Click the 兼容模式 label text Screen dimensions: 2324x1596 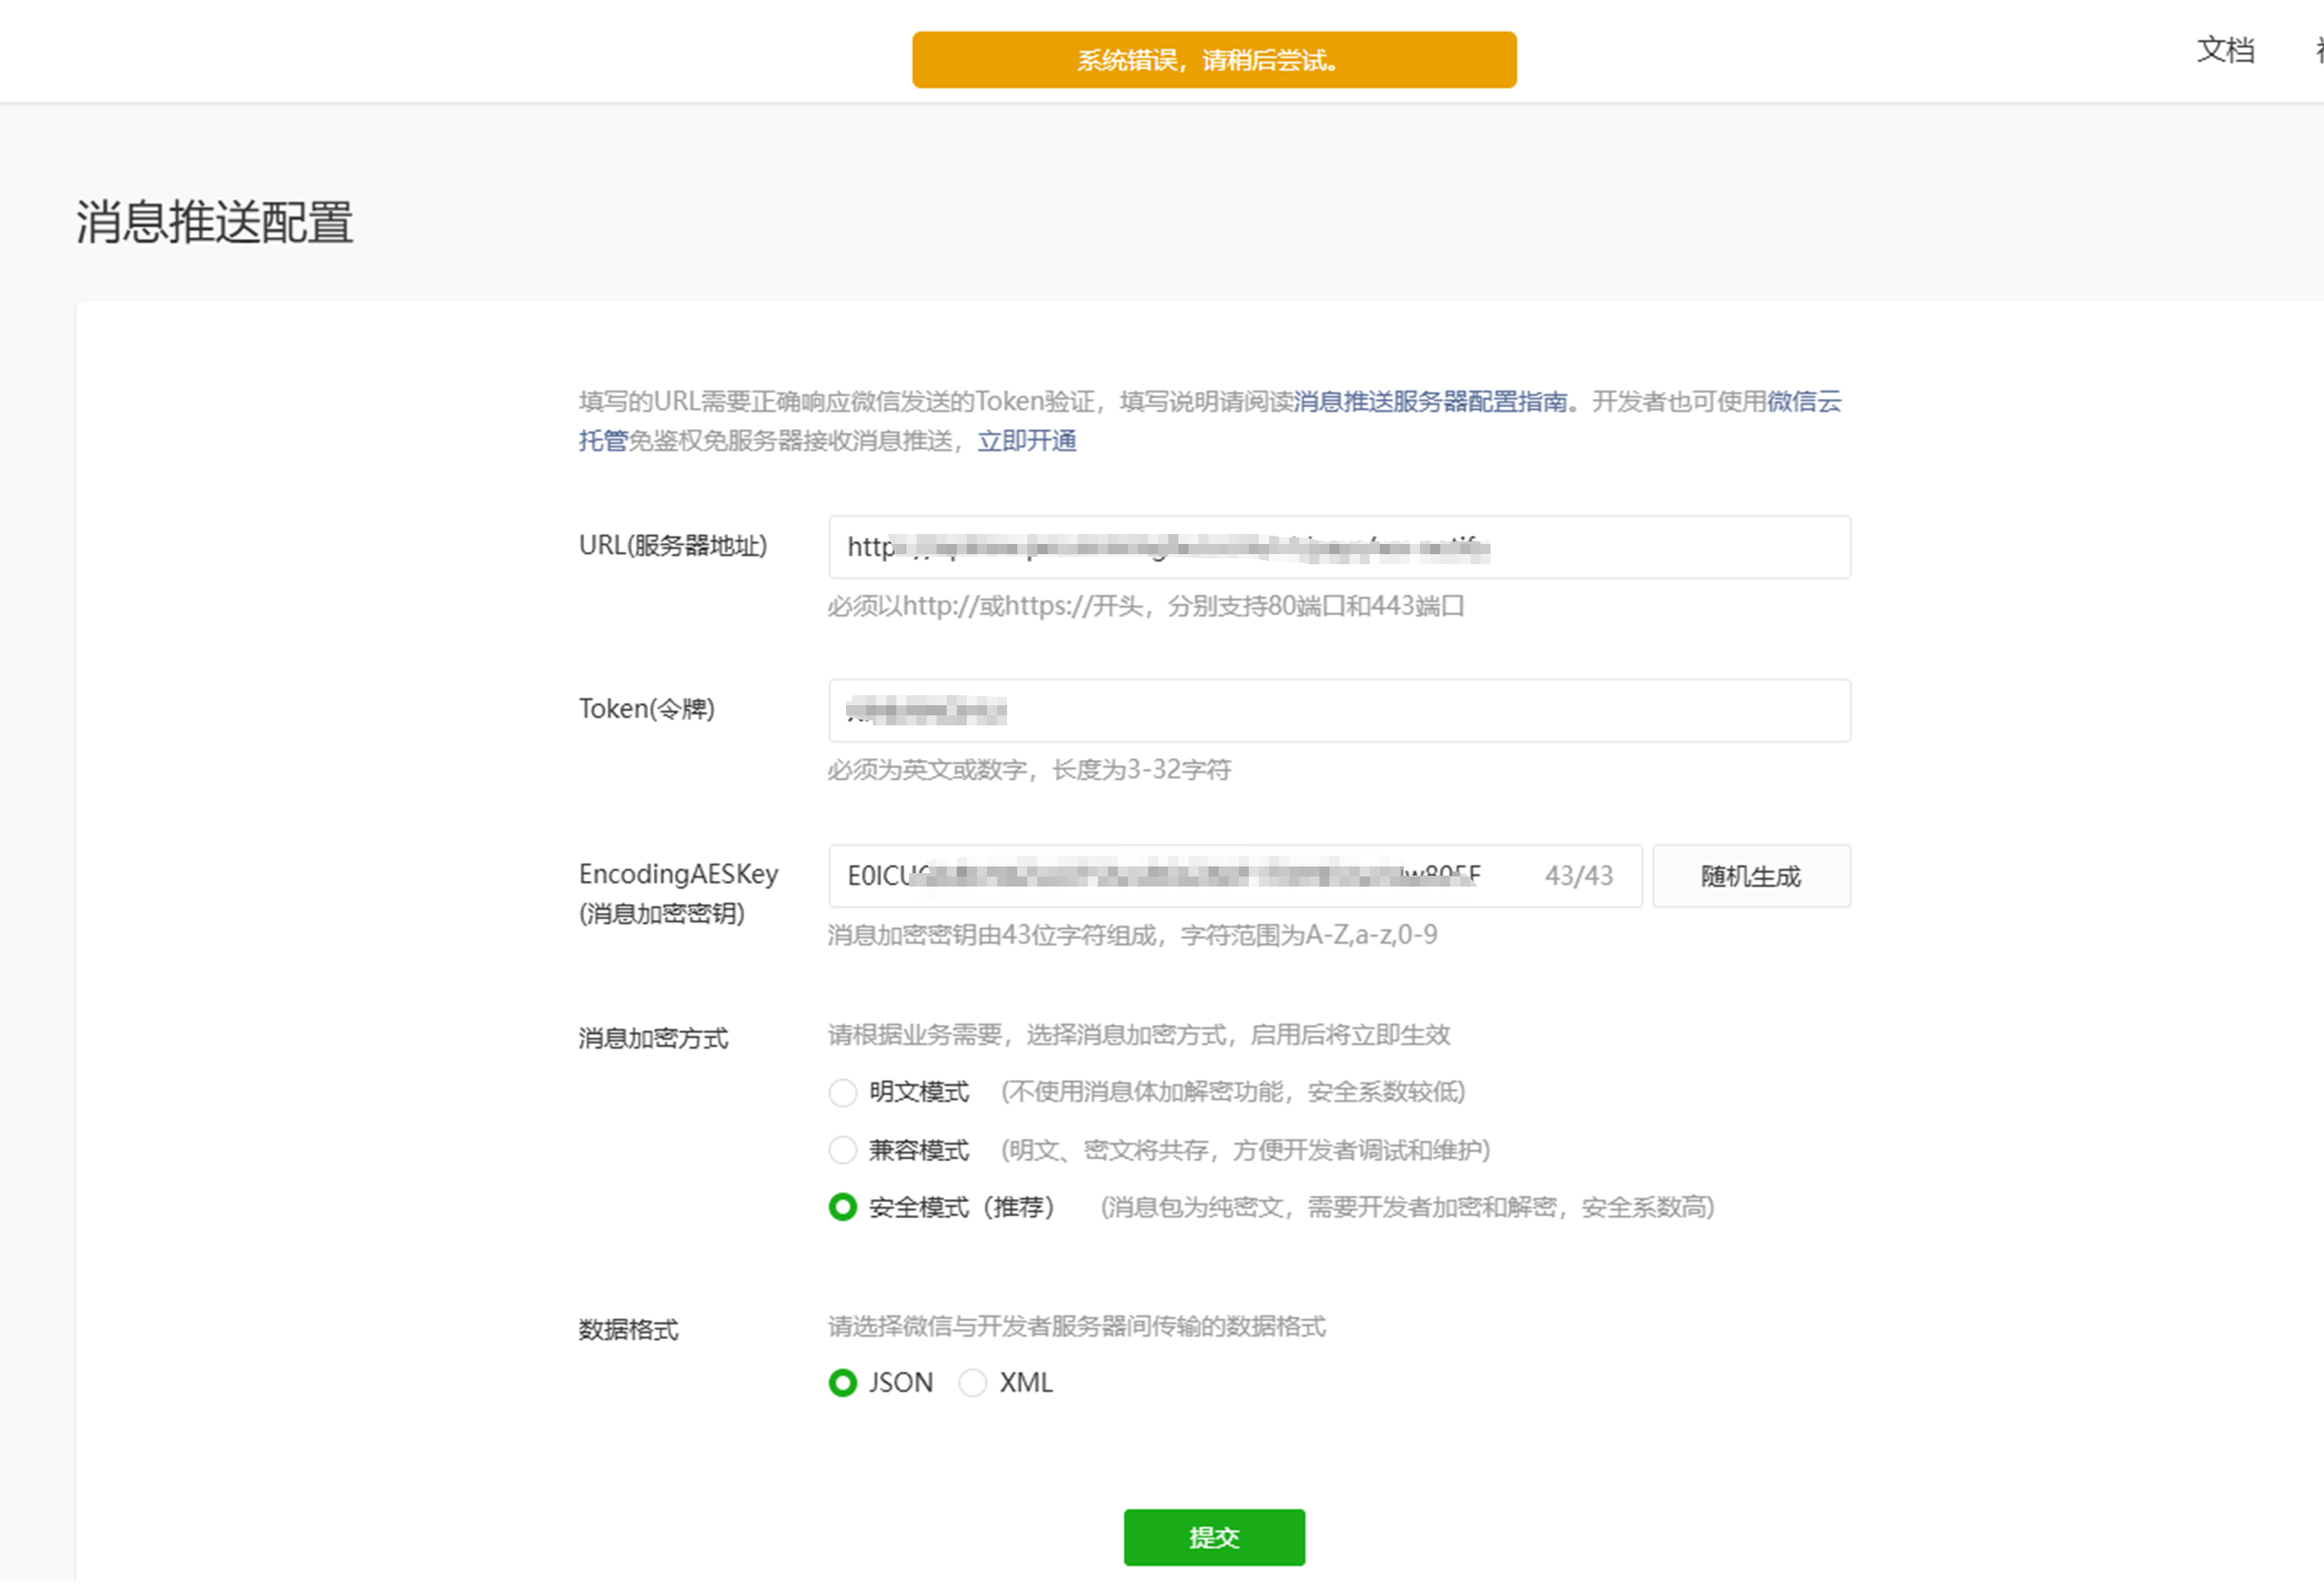point(918,1149)
